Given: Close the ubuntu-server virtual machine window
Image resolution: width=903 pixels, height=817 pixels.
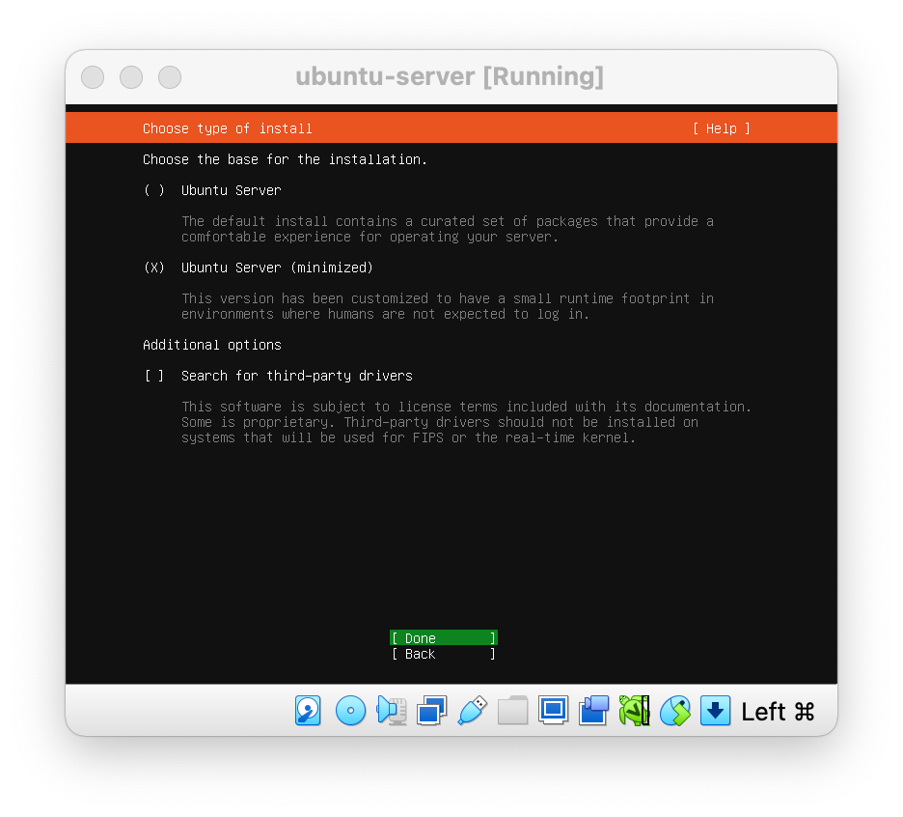Looking at the screenshot, I should 93,77.
